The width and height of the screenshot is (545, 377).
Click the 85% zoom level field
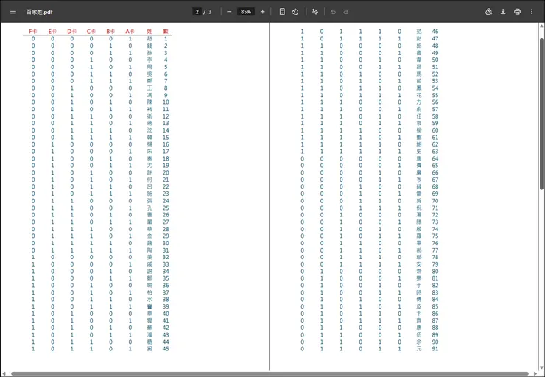(x=246, y=12)
